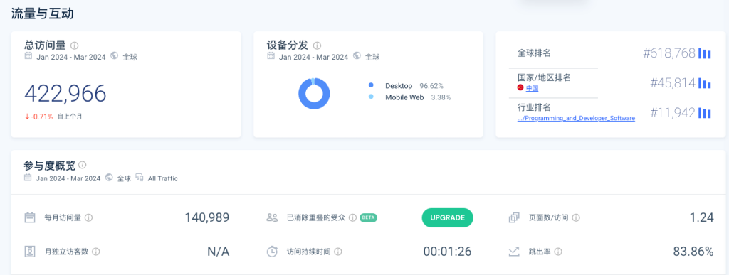The height and width of the screenshot is (275, 729).
Task: Click the global rank #618,768
Action: [669, 53]
